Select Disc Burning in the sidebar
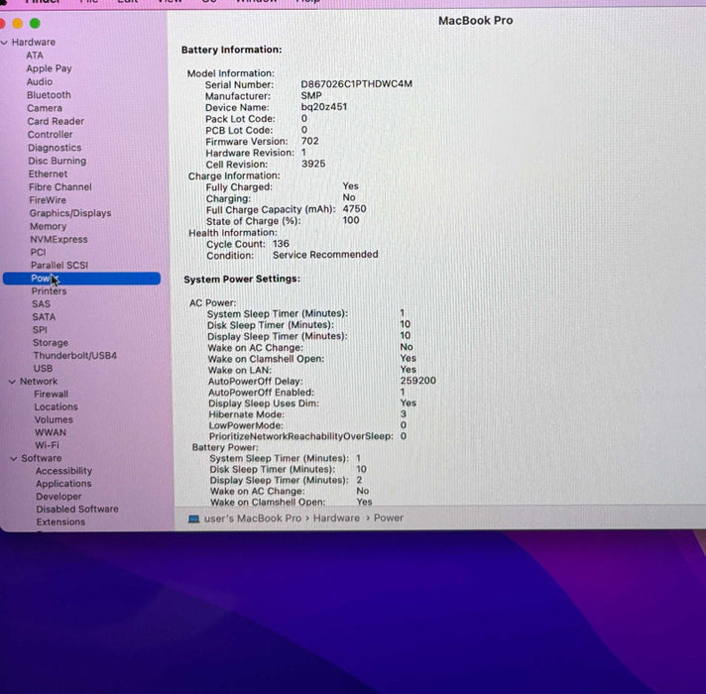 tap(58, 161)
